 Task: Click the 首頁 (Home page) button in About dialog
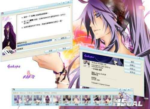coord(133,73)
